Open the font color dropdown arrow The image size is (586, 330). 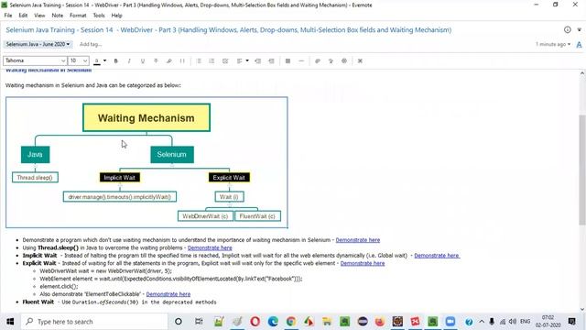104,60
